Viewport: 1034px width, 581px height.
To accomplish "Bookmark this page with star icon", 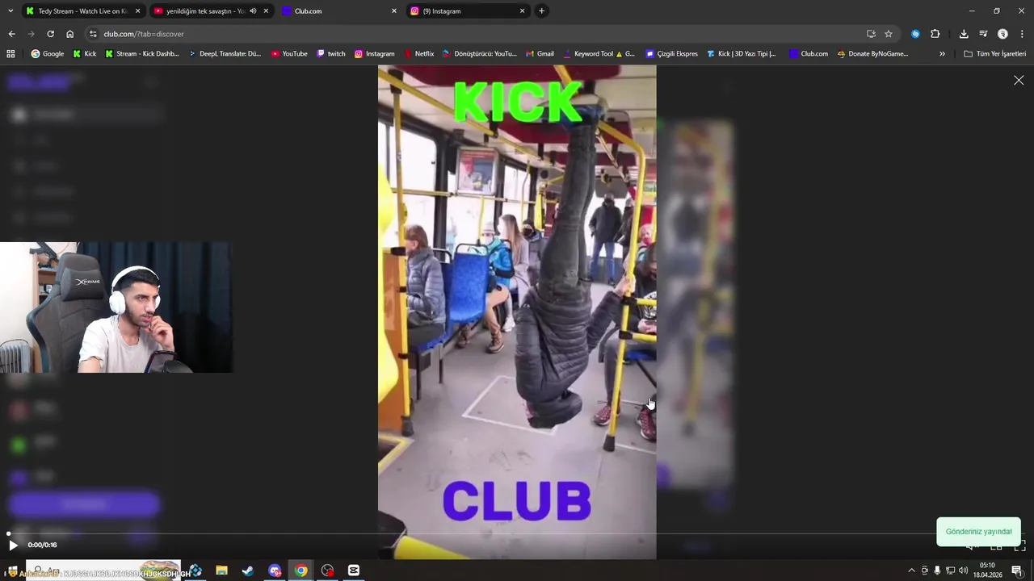I will point(889,34).
